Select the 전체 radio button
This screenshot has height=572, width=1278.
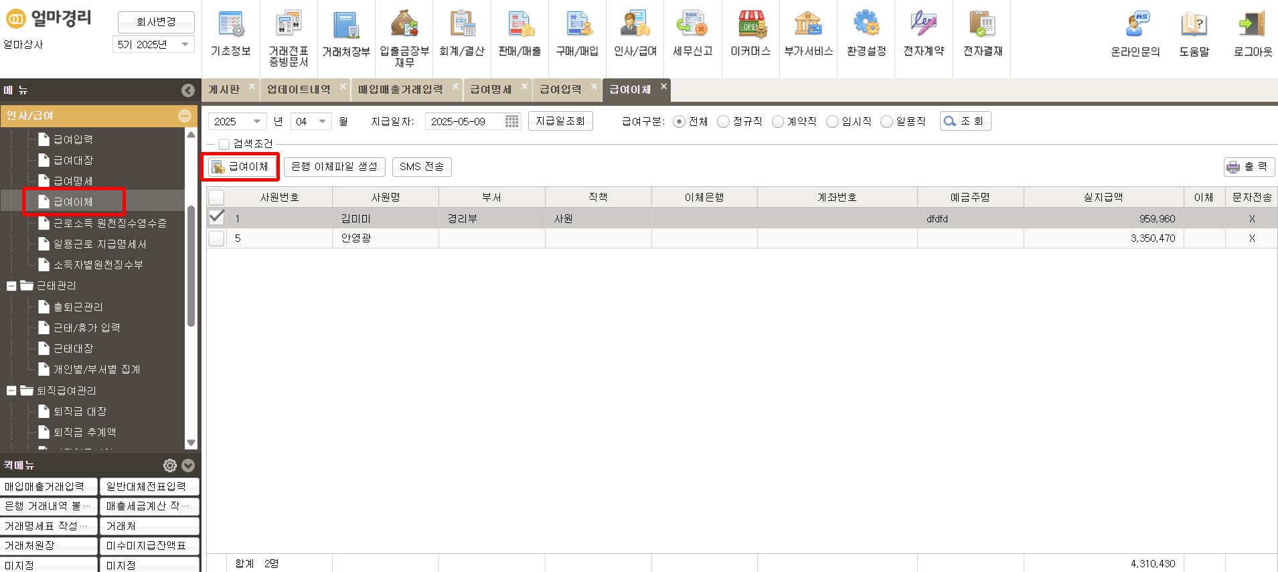pos(679,122)
